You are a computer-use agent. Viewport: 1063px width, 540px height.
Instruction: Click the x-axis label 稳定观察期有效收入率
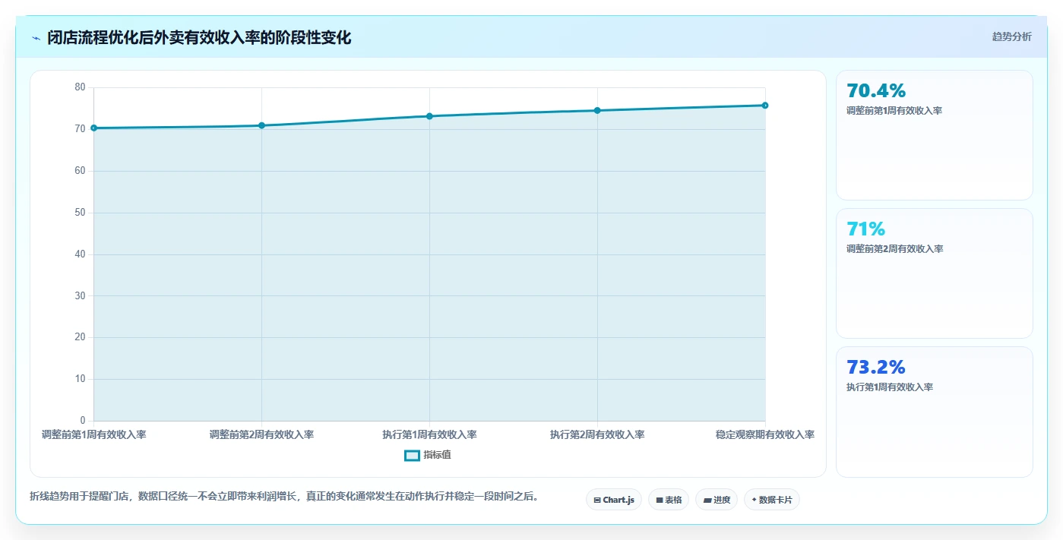click(x=765, y=434)
